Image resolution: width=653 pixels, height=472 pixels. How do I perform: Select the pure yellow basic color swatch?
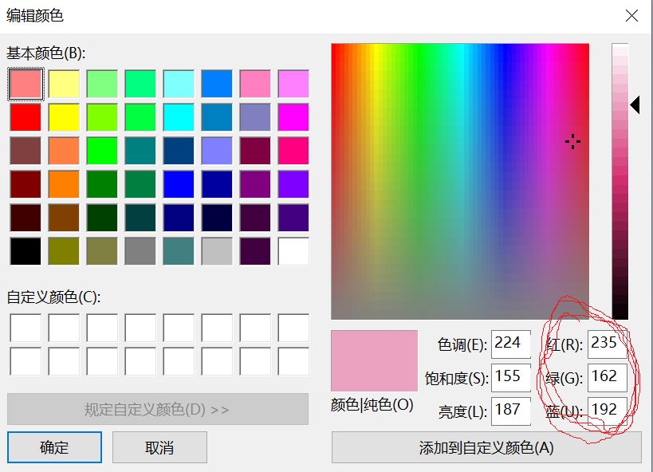pos(64,117)
